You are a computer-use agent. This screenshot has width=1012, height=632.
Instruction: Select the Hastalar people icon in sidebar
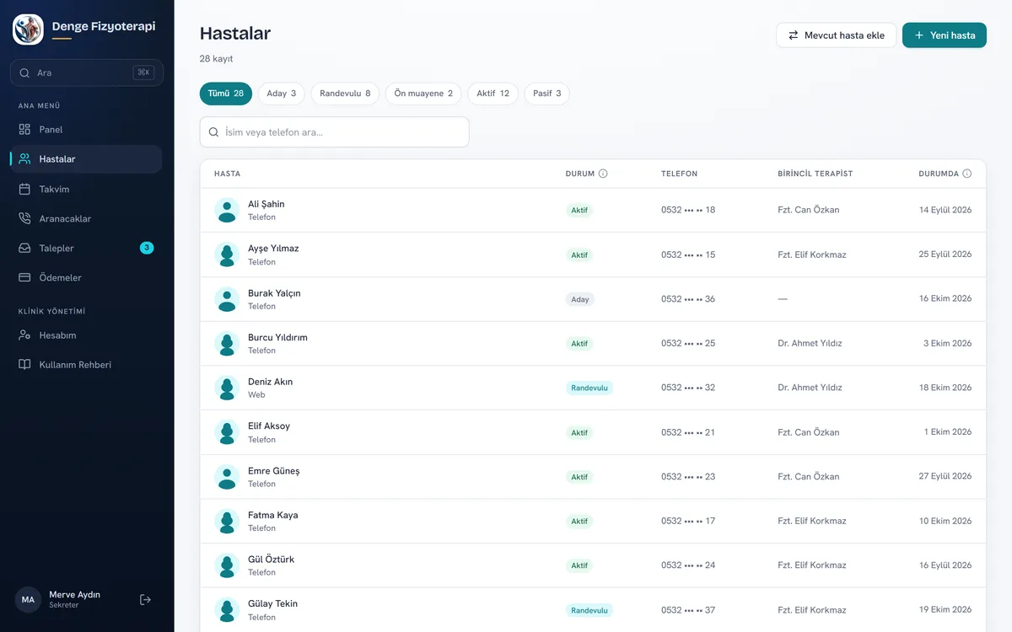pyautogui.click(x=24, y=159)
